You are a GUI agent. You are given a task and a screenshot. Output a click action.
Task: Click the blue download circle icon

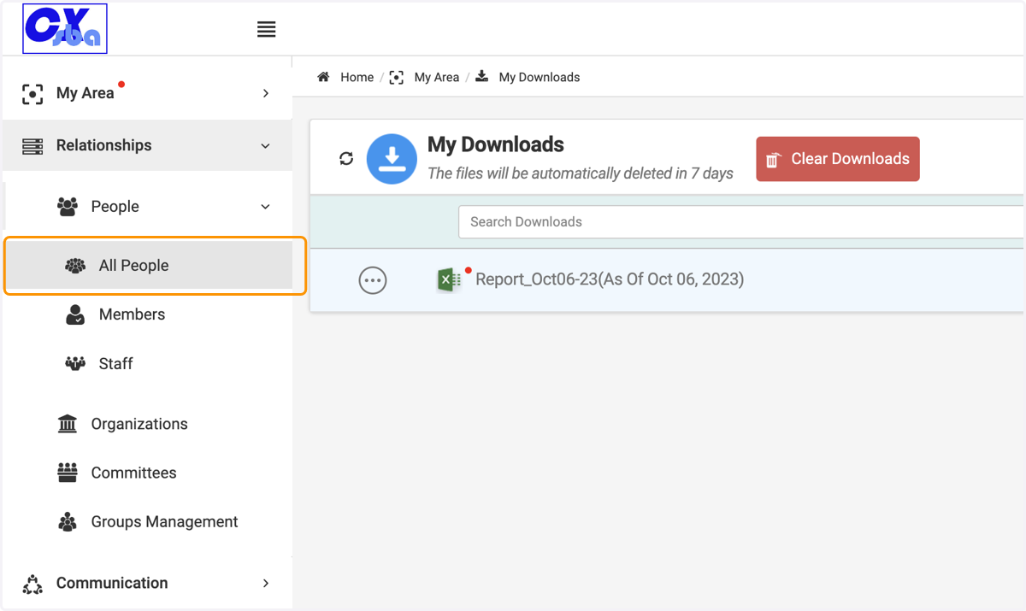pos(392,159)
